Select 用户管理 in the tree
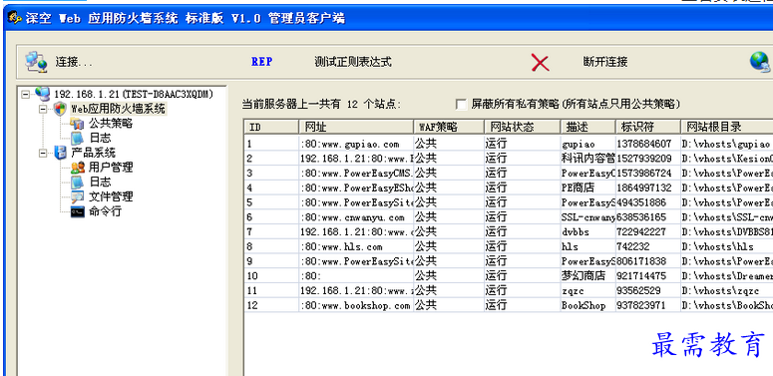Image resolution: width=773 pixels, height=376 pixels. (x=111, y=168)
